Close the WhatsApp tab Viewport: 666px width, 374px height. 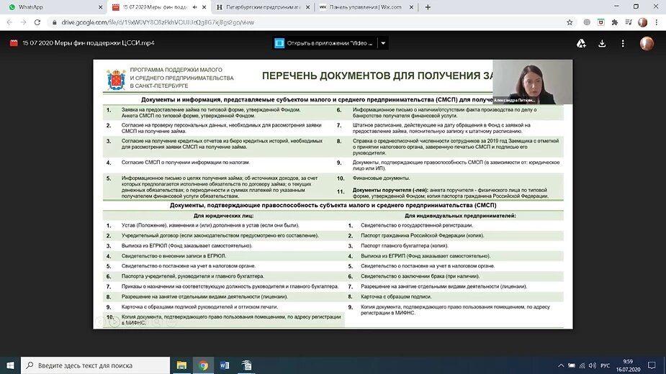[x=100, y=7]
